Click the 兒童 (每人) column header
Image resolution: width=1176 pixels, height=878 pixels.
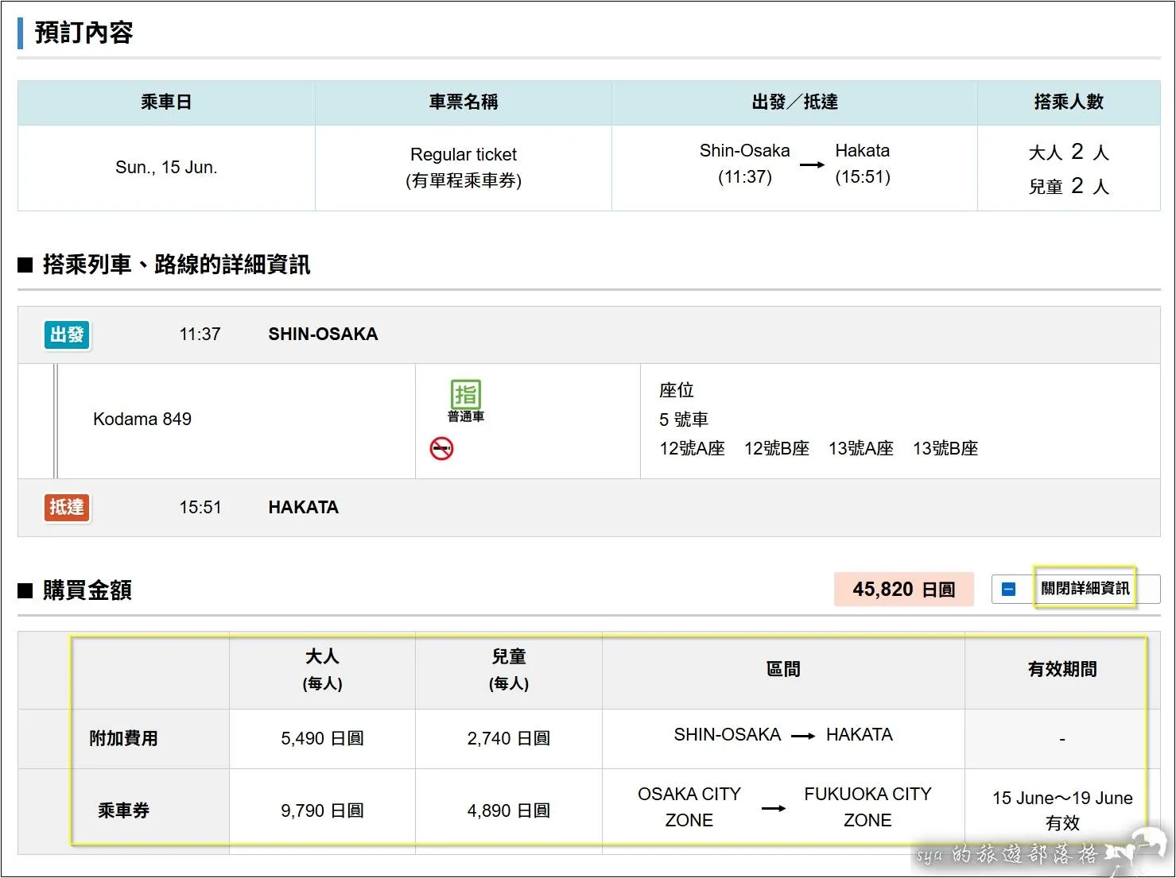[x=509, y=669]
